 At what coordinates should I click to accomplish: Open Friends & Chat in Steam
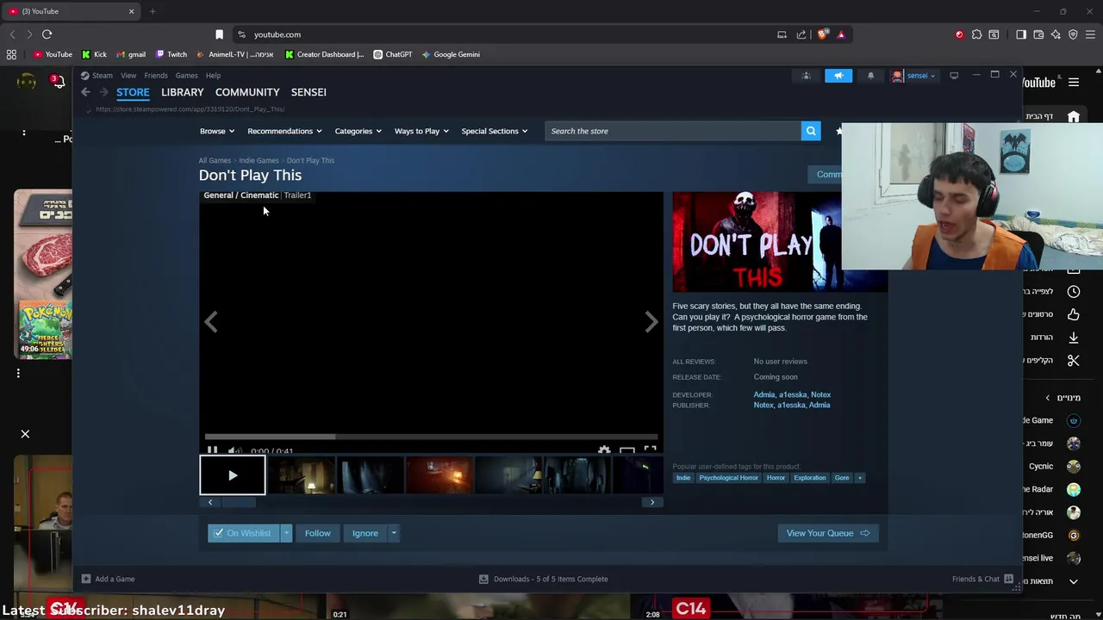pos(982,579)
